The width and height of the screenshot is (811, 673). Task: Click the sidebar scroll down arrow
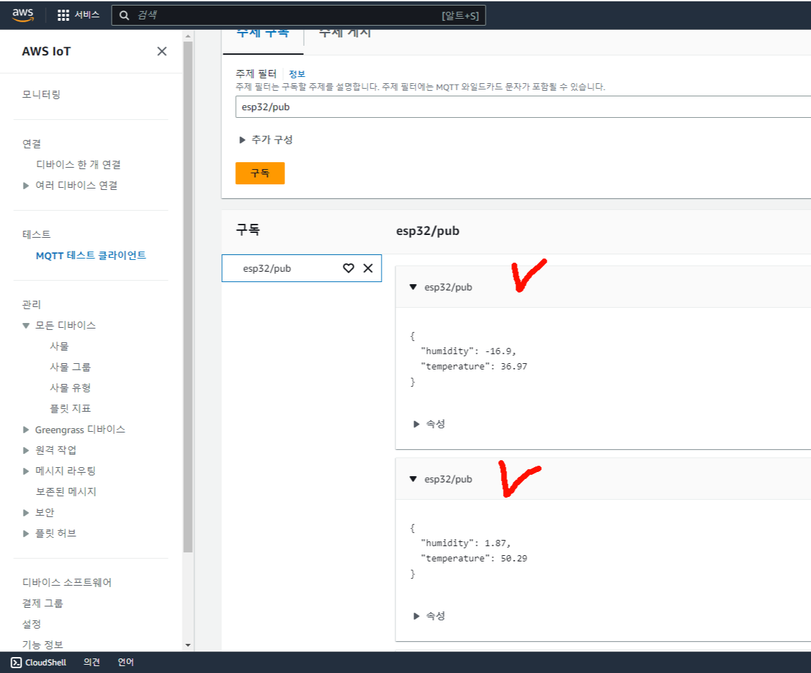pos(188,645)
